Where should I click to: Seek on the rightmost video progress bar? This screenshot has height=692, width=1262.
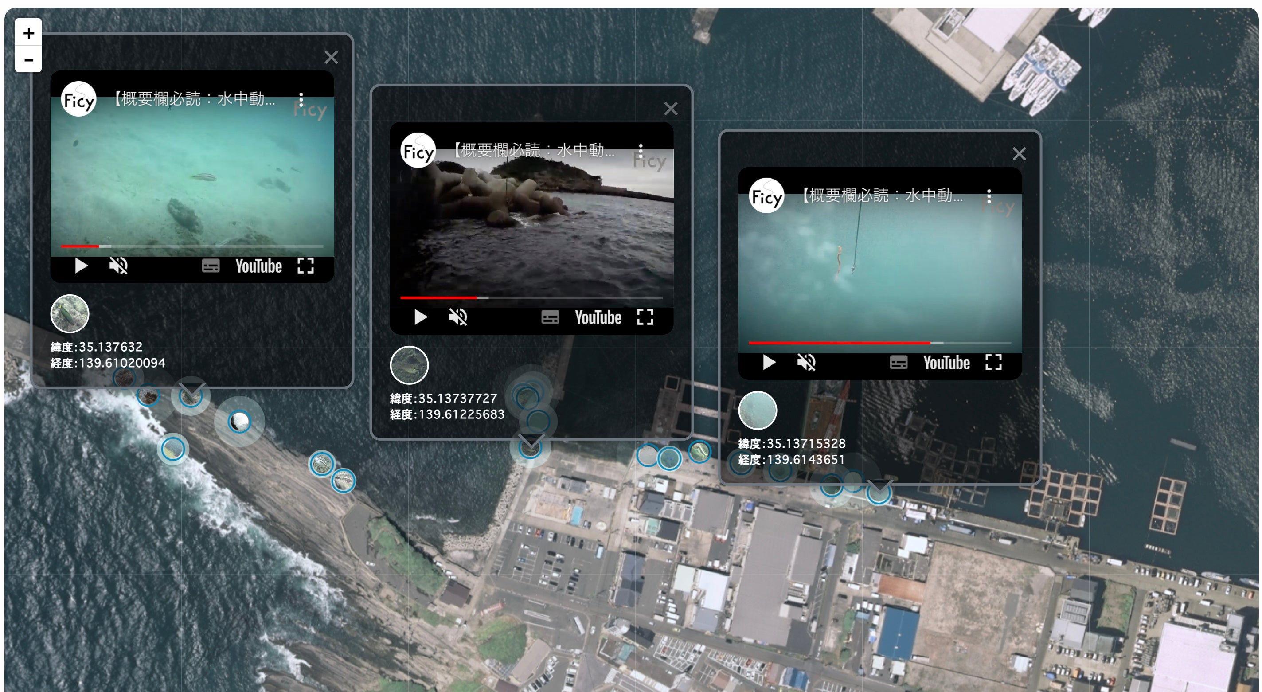tap(879, 343)
